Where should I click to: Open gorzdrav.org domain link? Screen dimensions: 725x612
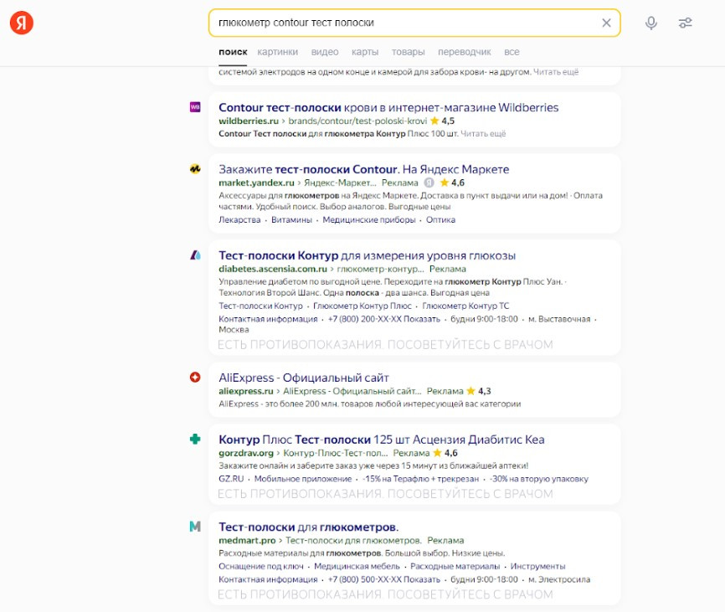point(246,453)
